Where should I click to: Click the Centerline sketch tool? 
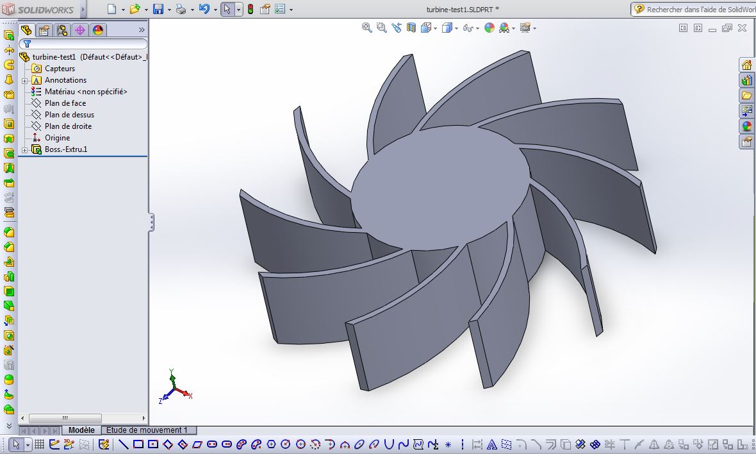[x=463, y=444]
